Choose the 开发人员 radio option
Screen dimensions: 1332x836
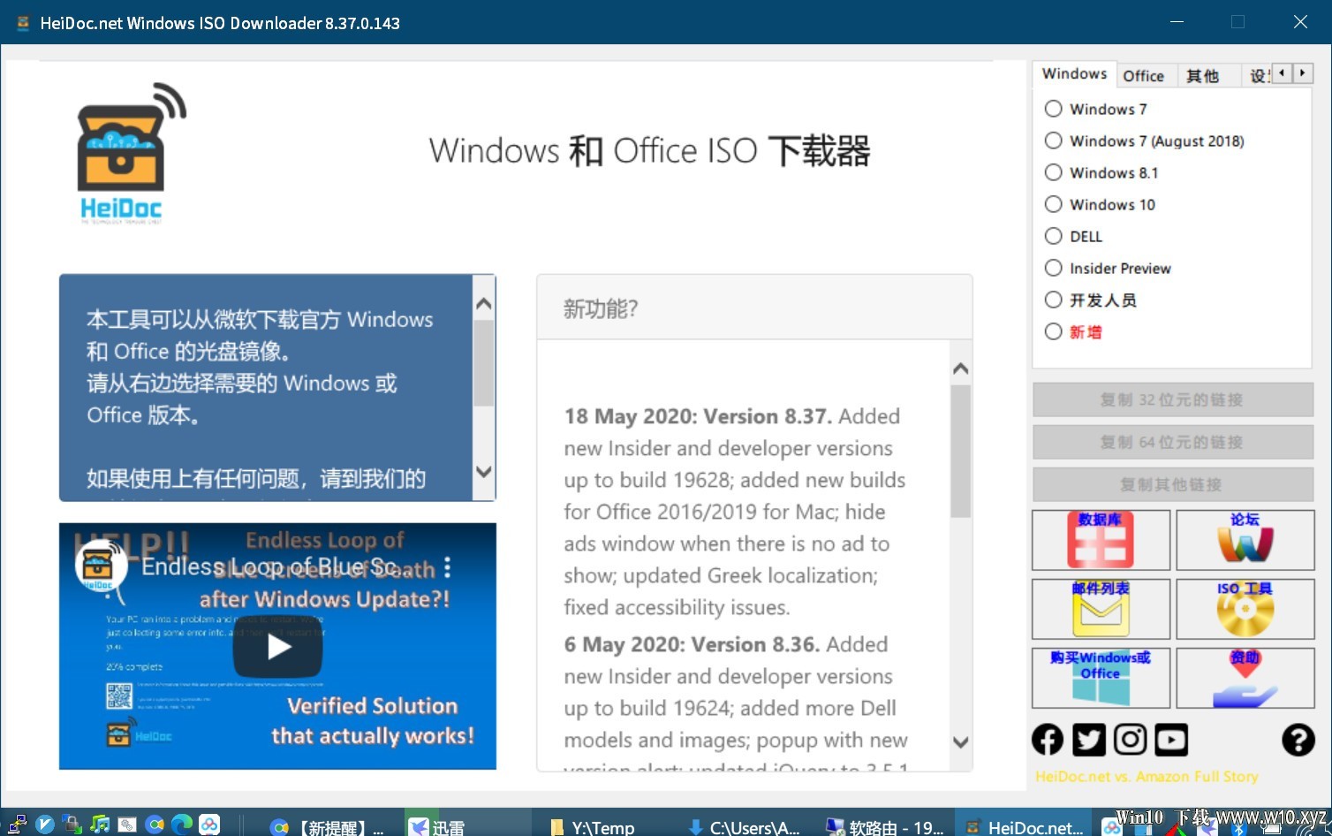coord(1090,300)
